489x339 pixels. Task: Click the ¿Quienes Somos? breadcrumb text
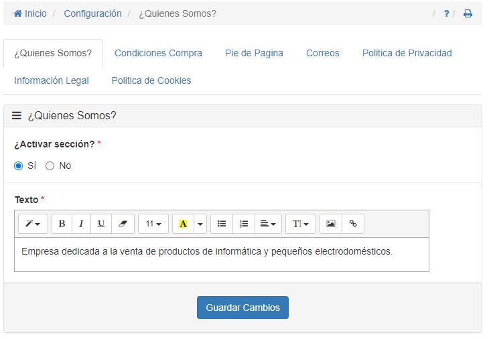click(178, 13)
